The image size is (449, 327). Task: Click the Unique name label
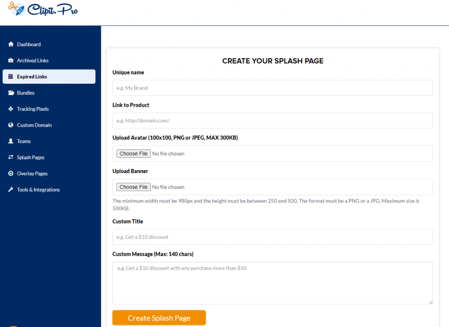[128, 72]
